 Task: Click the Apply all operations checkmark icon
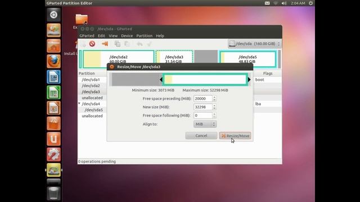(x=149, y=44)
